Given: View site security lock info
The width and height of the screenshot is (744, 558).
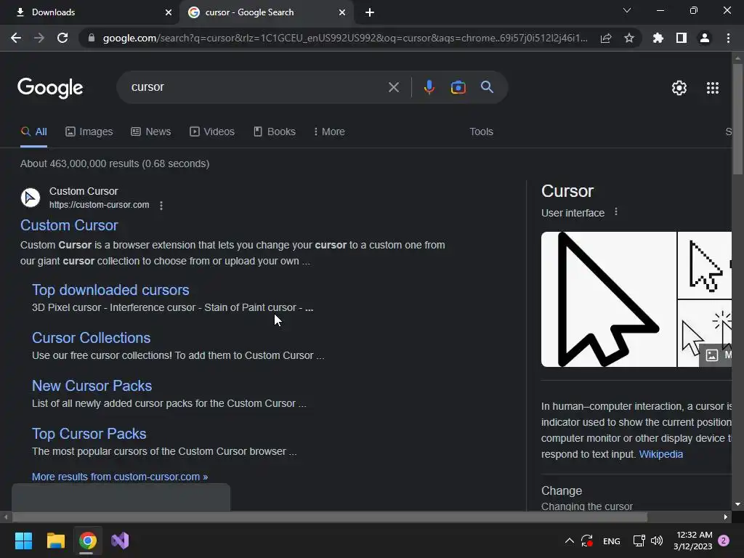Looking at the screenshot, I should coord(92,38).
